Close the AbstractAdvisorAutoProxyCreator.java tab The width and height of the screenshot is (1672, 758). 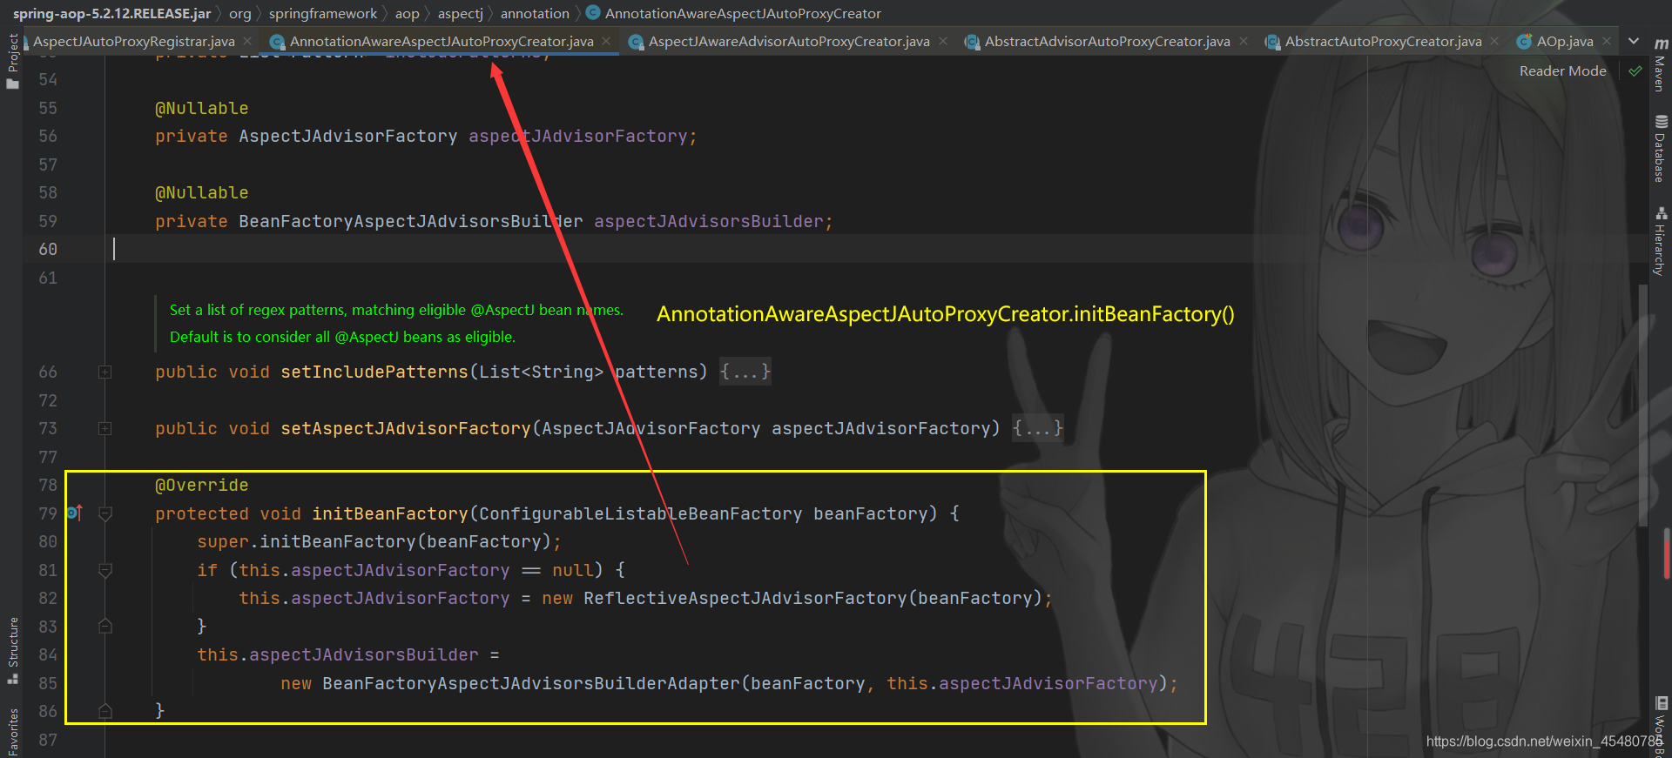[x=1244, y=41]
